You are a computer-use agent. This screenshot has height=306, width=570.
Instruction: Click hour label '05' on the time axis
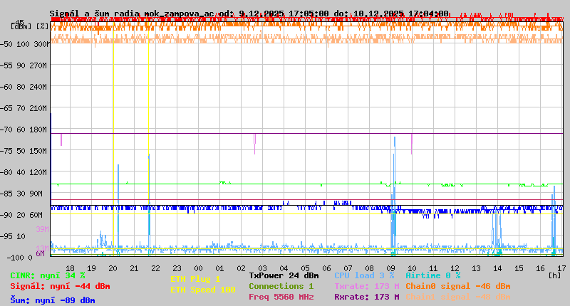306,268
